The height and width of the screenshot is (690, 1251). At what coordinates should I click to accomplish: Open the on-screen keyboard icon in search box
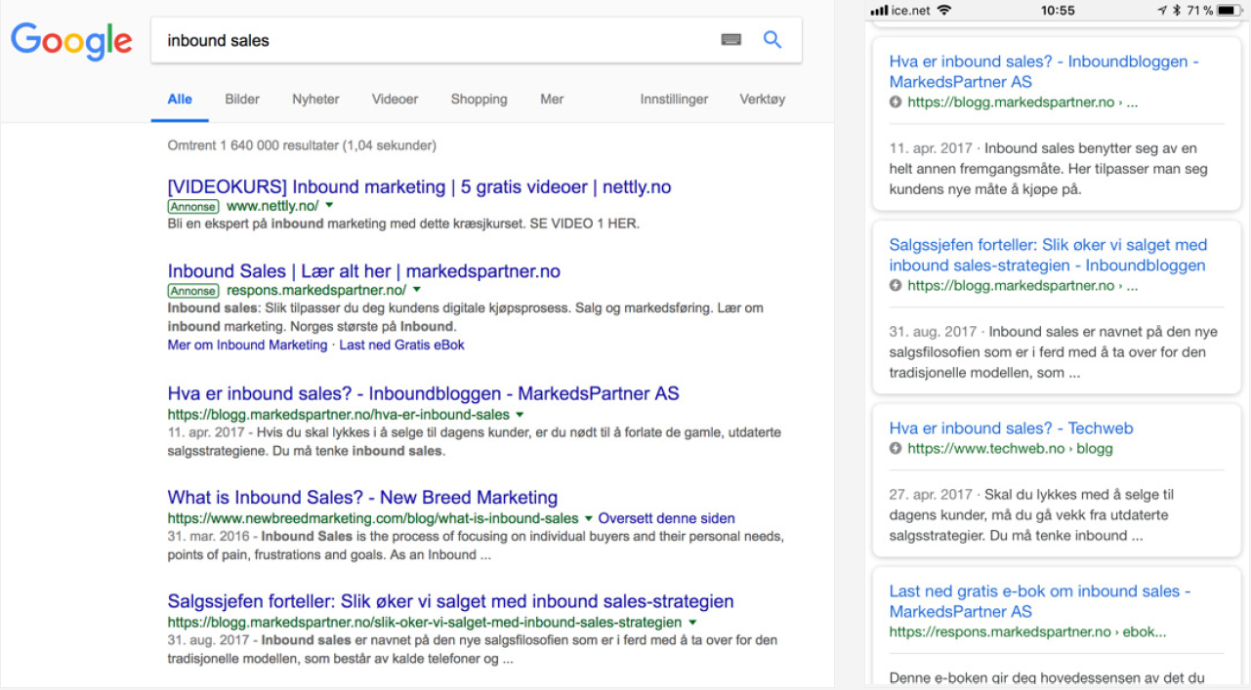(x=731, y=40)
